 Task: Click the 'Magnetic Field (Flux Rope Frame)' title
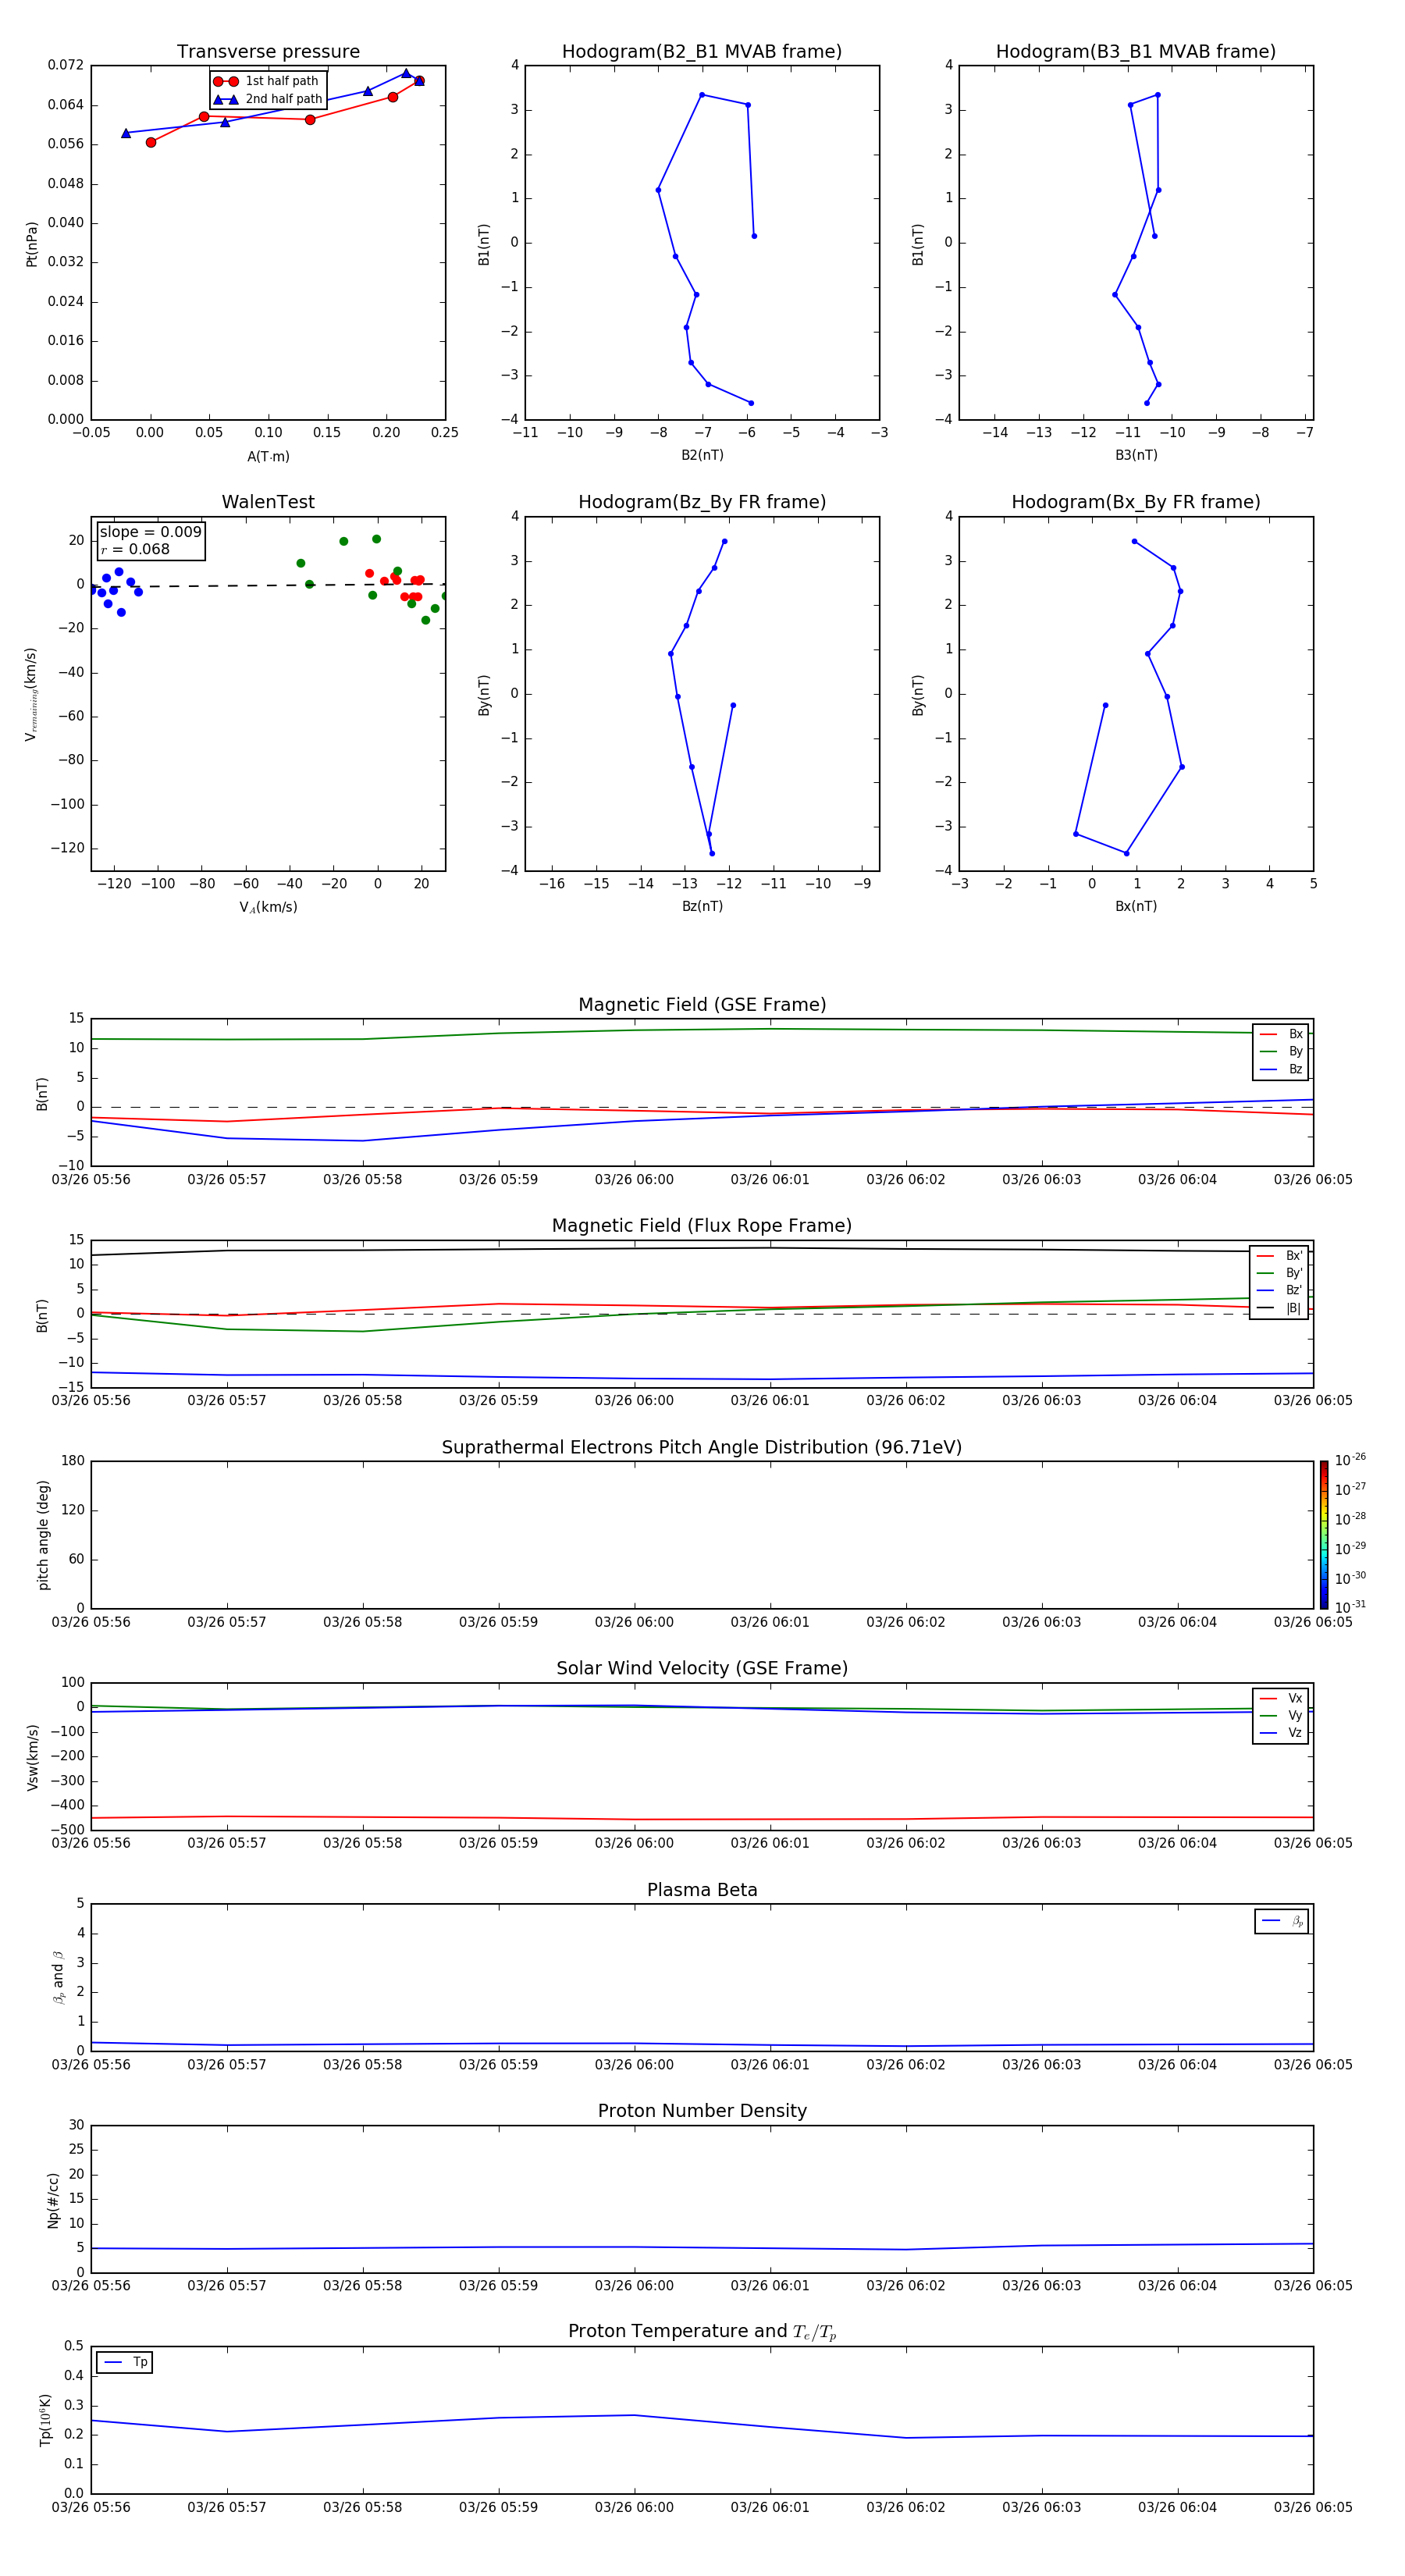[x=702, y=1226]
